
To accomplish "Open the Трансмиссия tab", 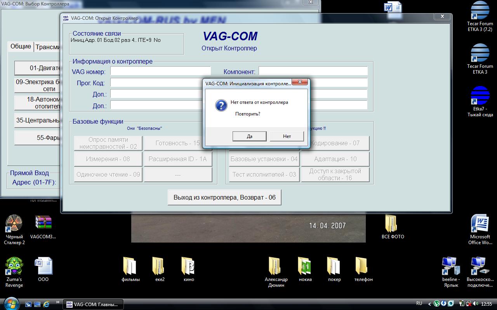I will point(48,47).
